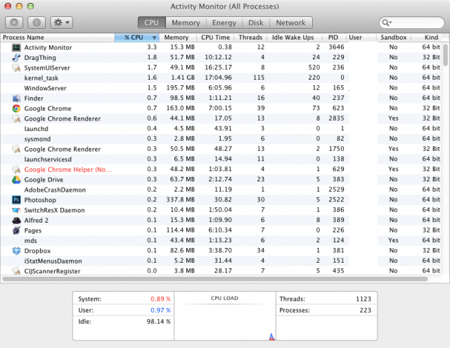Click the Idle 98.14 % value
The height and width of the screenshot is (348, 450).
159,321
